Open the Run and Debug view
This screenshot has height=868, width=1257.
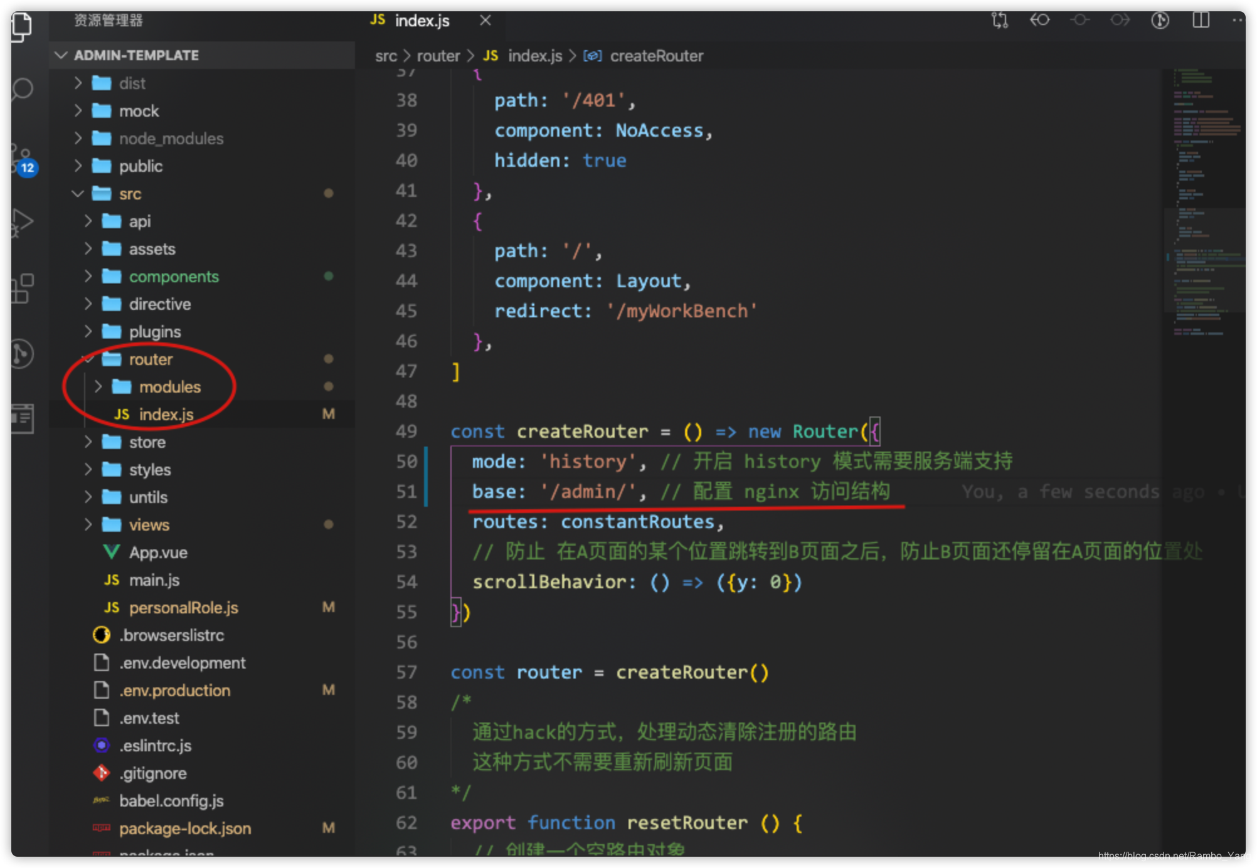coord(22,223)
